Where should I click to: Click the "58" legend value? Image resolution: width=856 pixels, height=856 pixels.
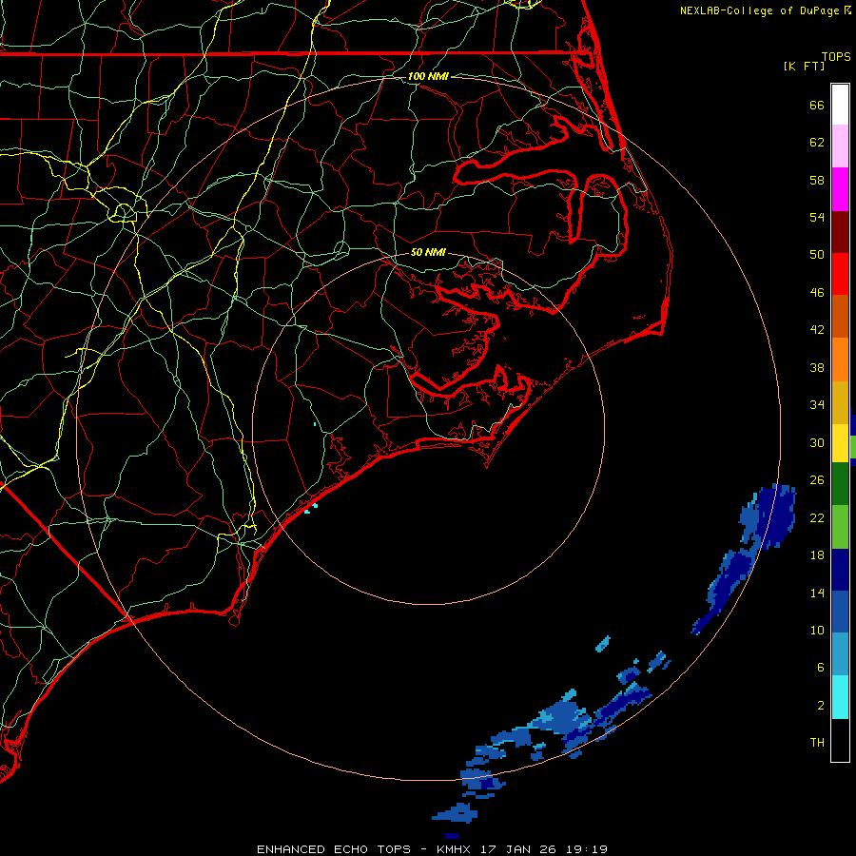[x=817, y=180]
